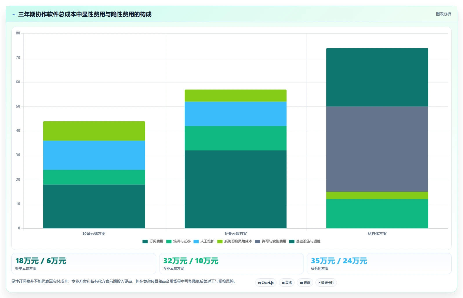This screenshot has height=298, width=463.
Task: Click the green 培训与迁移 segment of 专业云端方案 bar
Action: point(235,138)
